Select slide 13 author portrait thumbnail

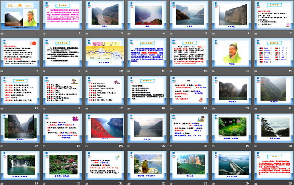pyautogui.click(x=232, y=53)
